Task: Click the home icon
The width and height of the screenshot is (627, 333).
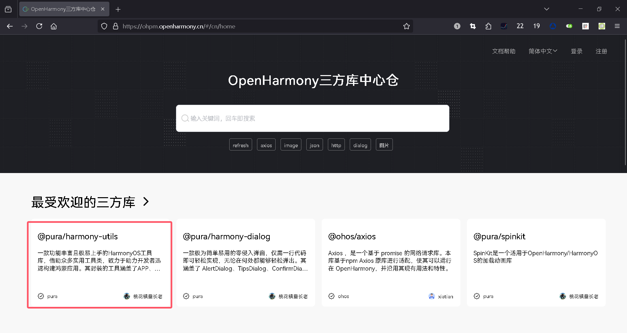Action: pyautogui.click(x=54, y=26)
